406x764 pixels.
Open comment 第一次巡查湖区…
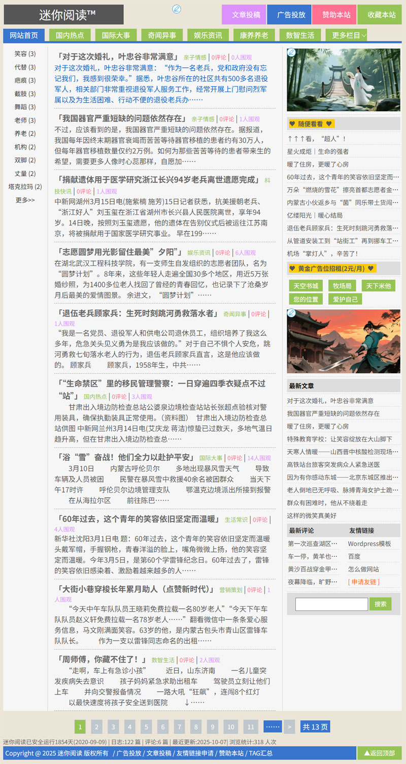pos(313,544)
